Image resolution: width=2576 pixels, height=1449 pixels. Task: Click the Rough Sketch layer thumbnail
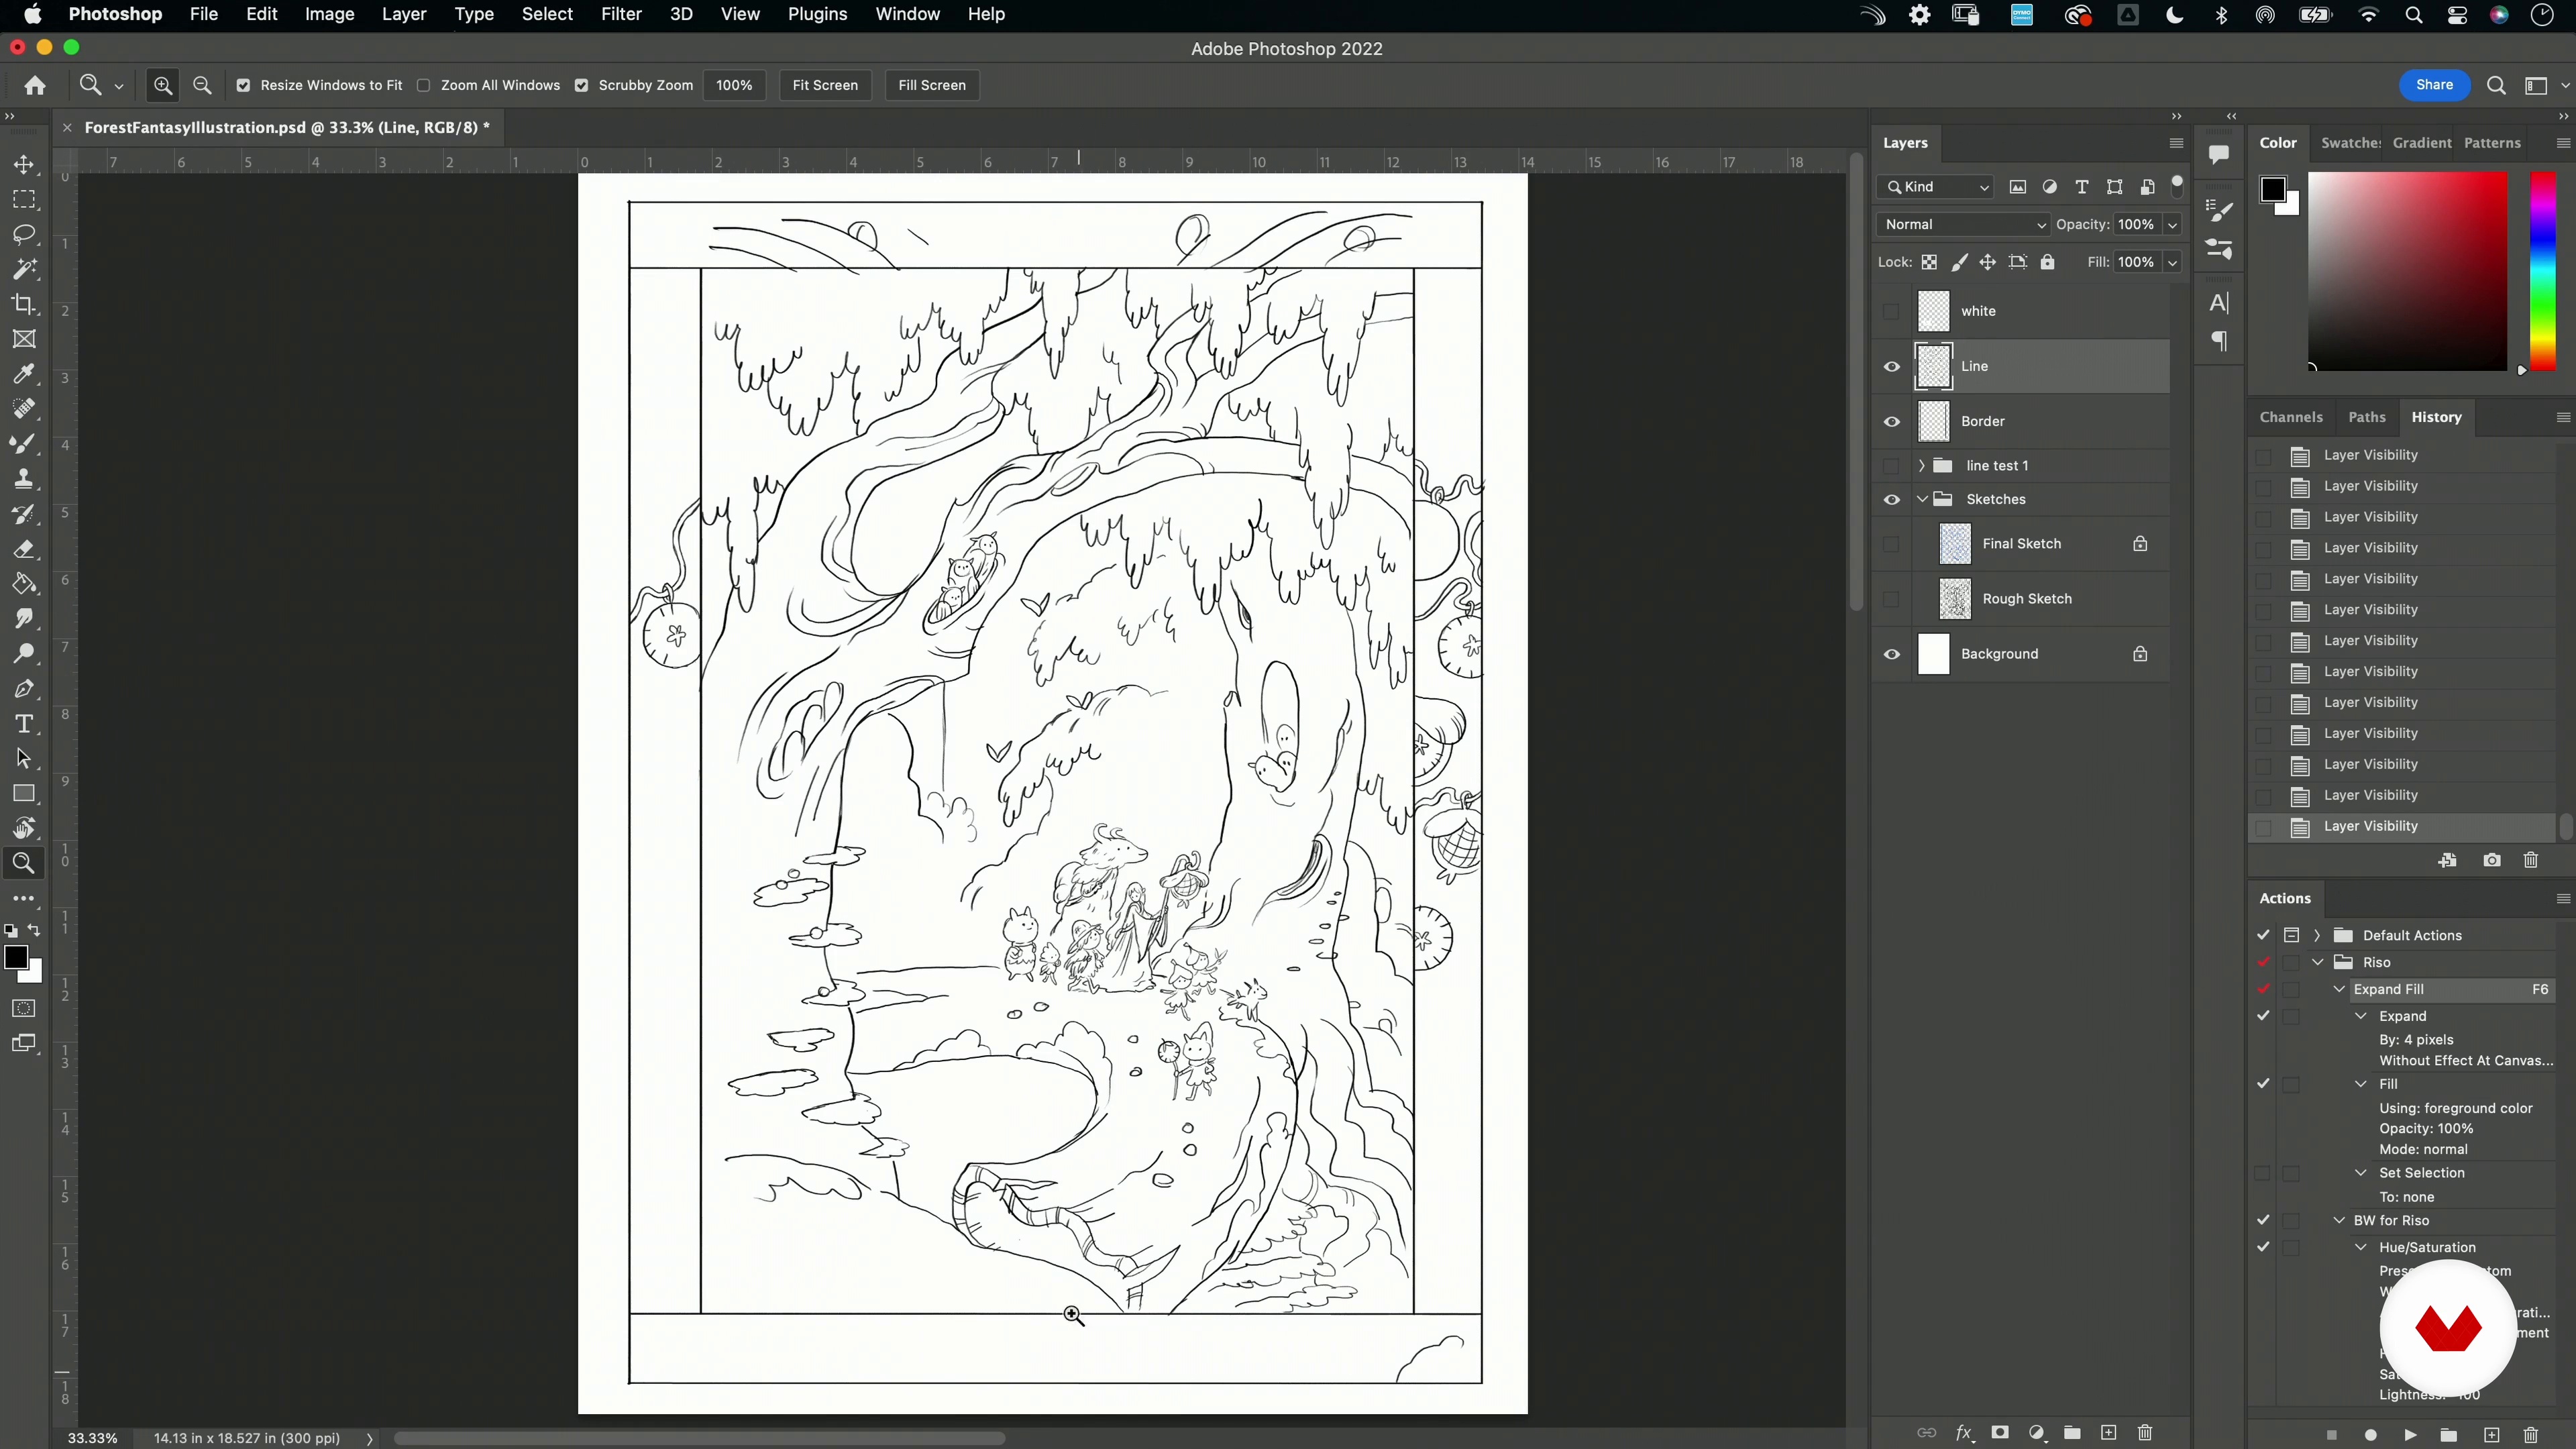coord(1955,599)
